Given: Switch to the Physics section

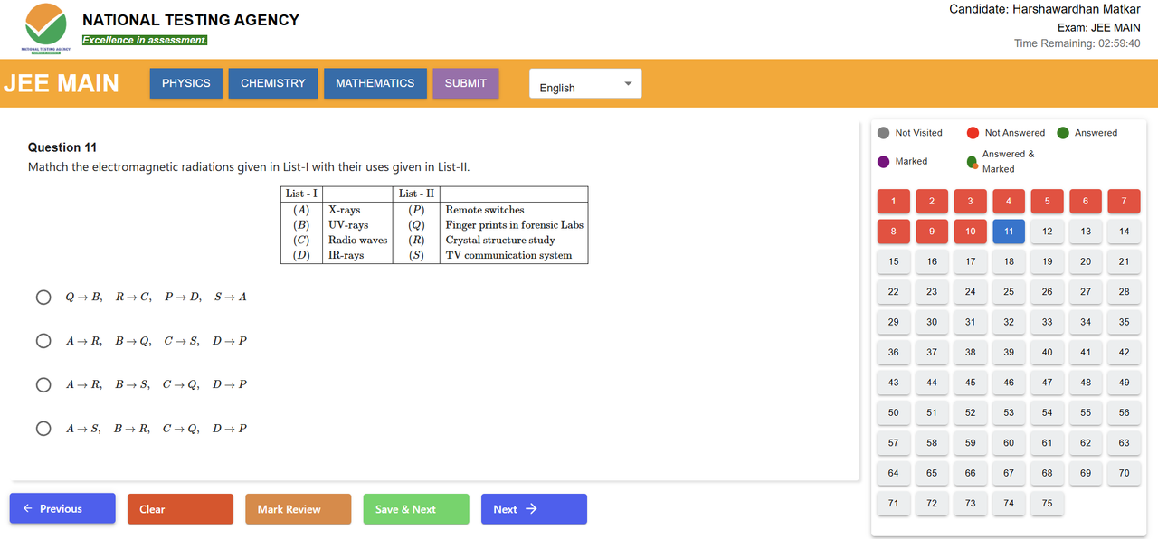Looking at the screenshot, I should 186,83.
